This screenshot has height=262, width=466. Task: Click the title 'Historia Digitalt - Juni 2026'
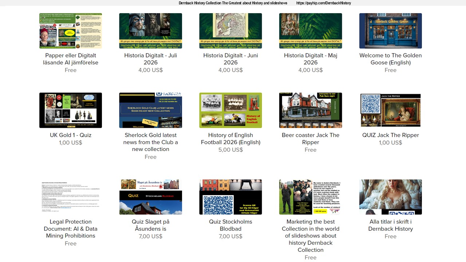[230, 59]
